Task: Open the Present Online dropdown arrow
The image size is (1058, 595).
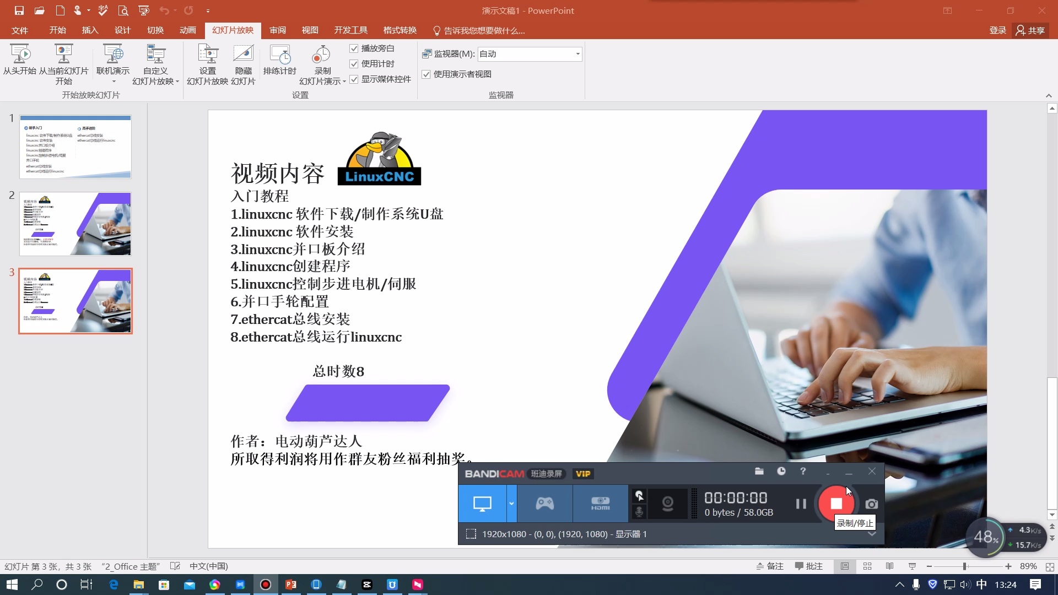Action: 113,82
